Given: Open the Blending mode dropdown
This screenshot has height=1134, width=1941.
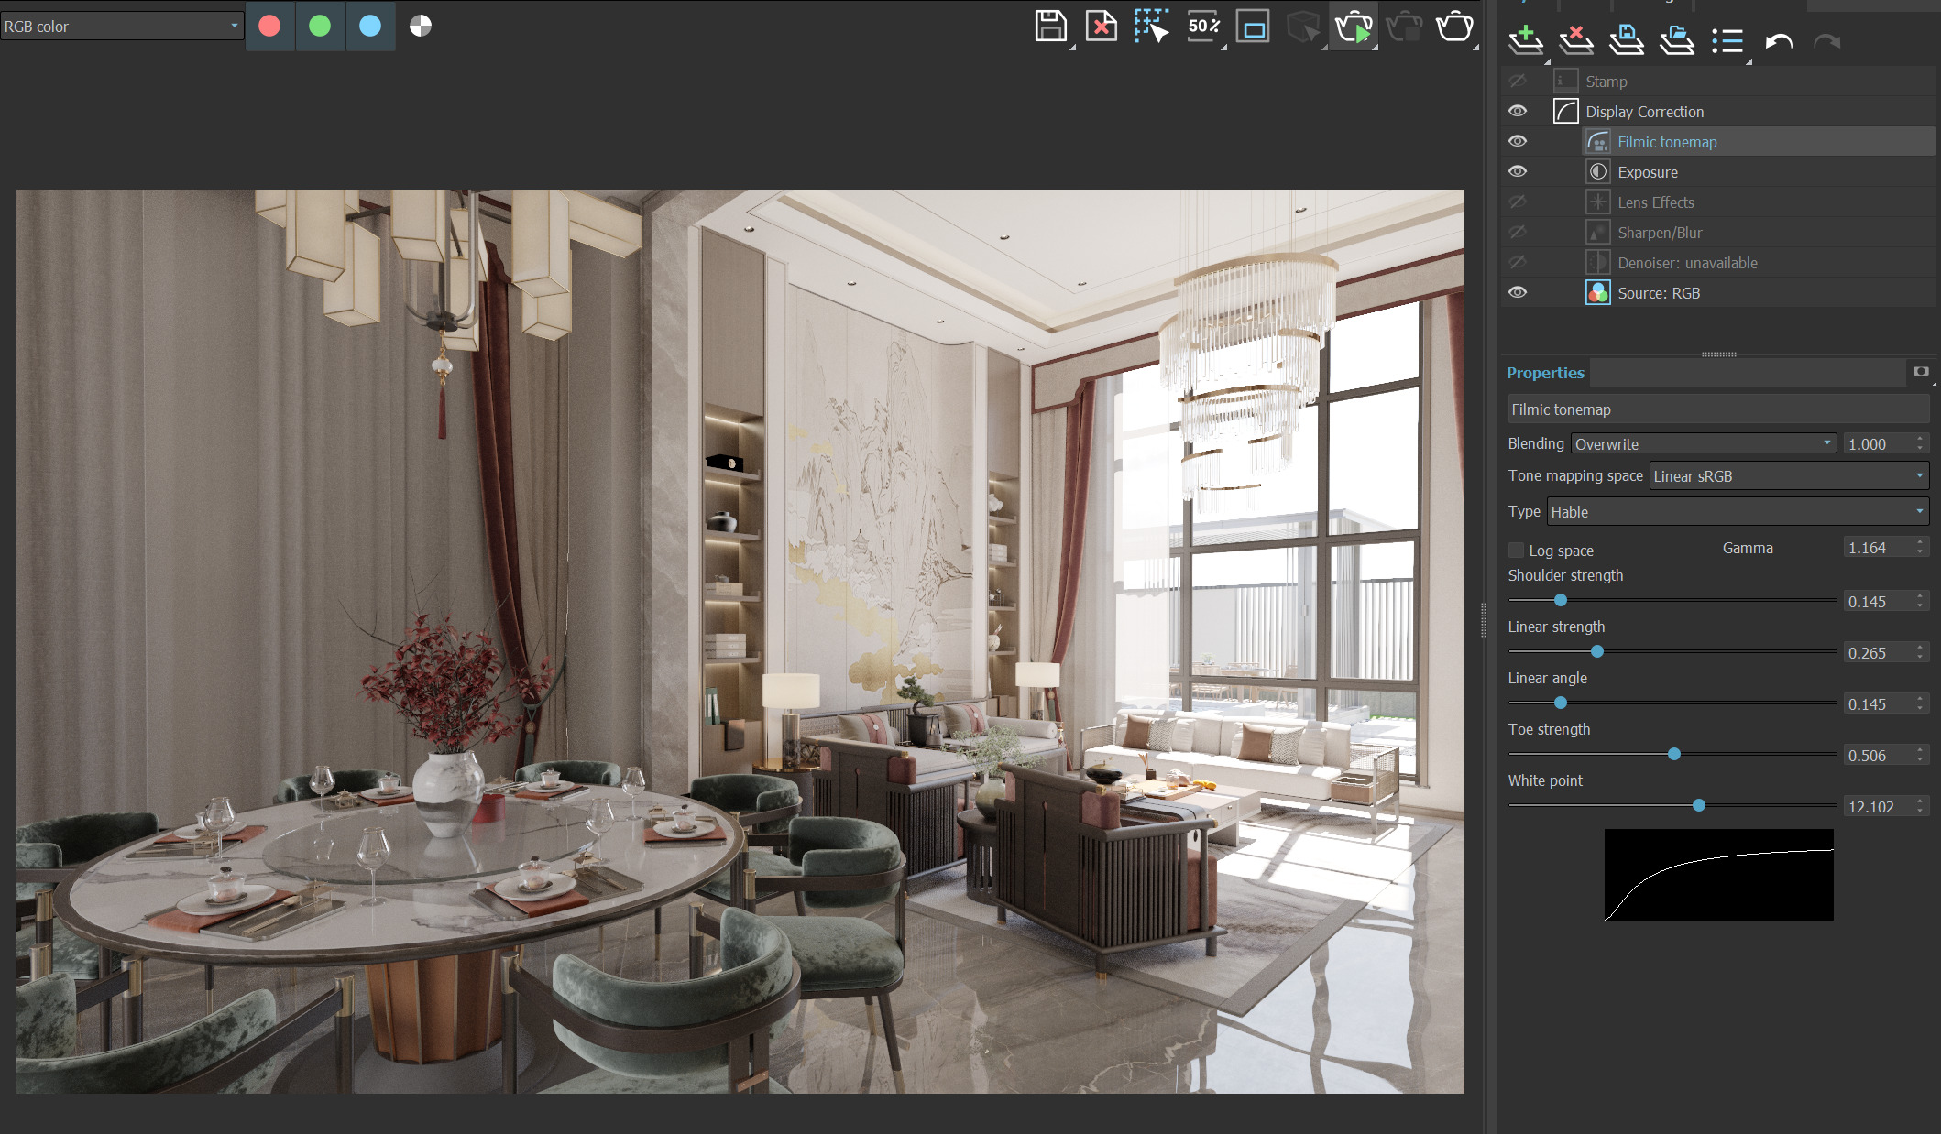Looking at the screenshot, I should (1704, 443).
